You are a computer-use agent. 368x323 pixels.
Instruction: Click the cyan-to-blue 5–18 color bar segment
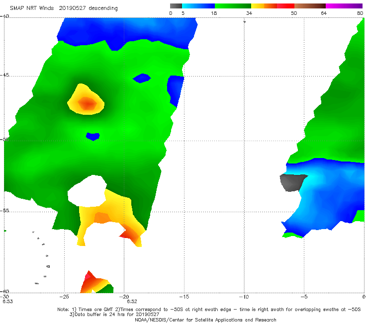point(198,6)
